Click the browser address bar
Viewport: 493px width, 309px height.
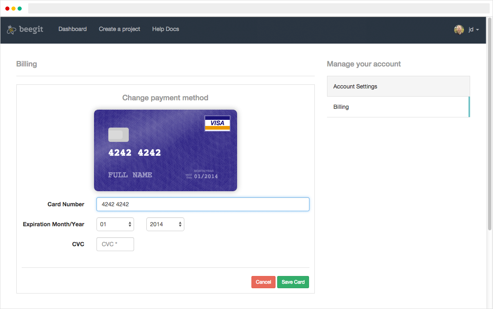point(259,8)
